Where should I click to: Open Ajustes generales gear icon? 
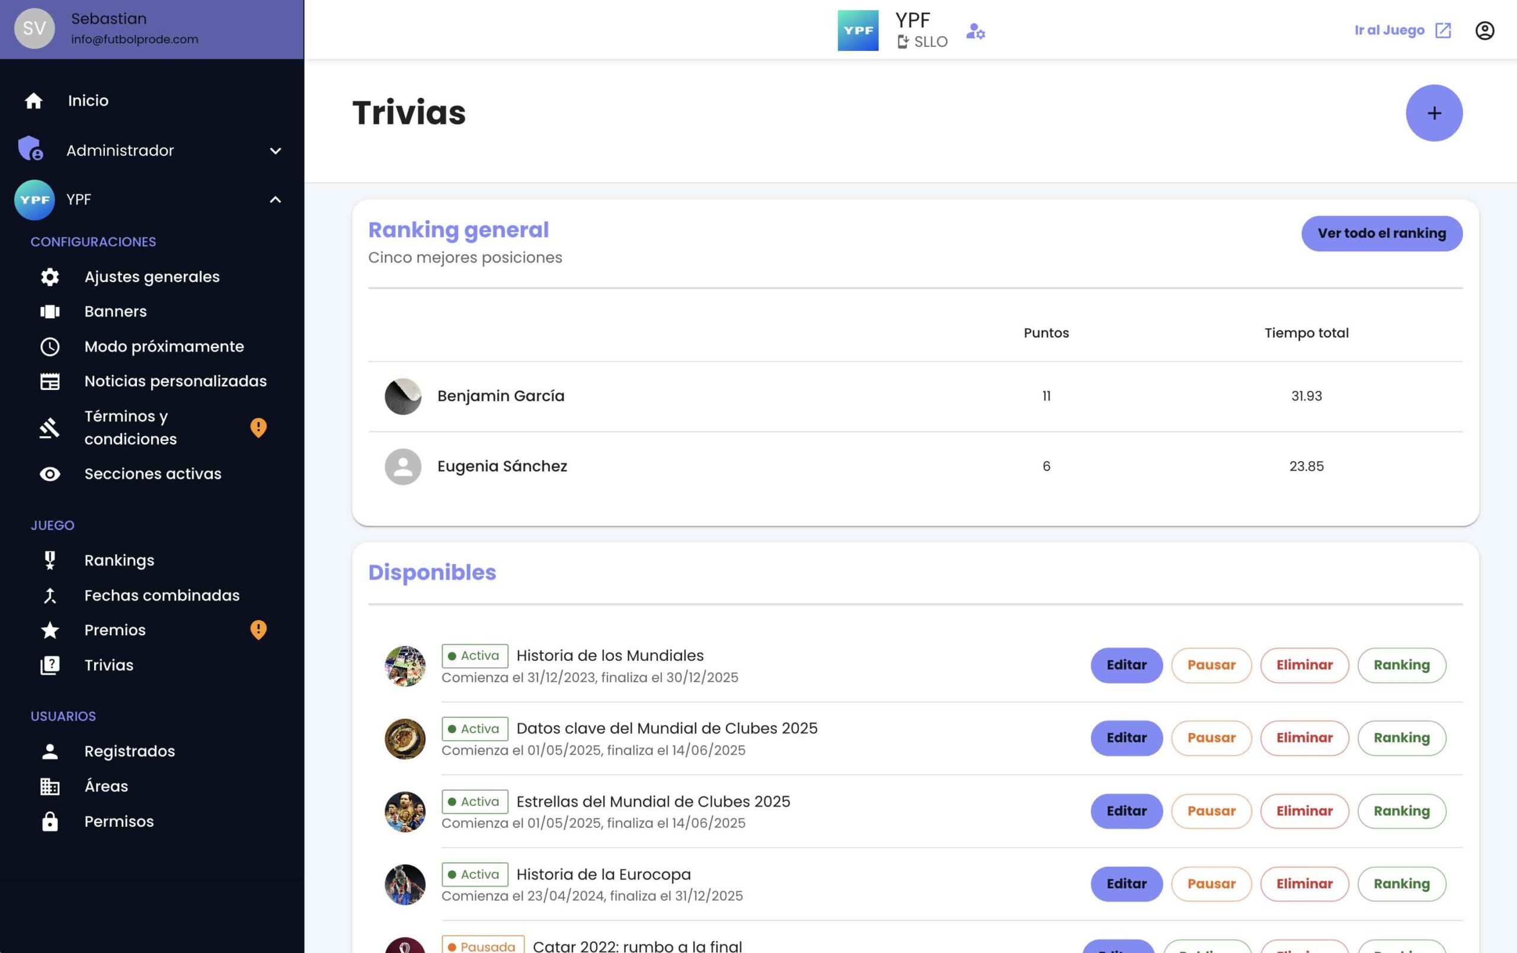point(50,277)
